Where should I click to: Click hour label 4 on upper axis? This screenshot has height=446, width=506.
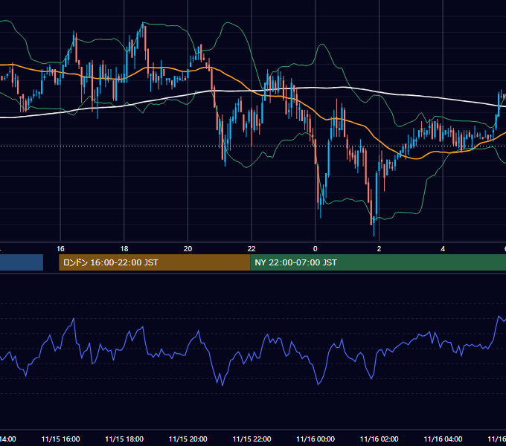click(x=443, y=249)
